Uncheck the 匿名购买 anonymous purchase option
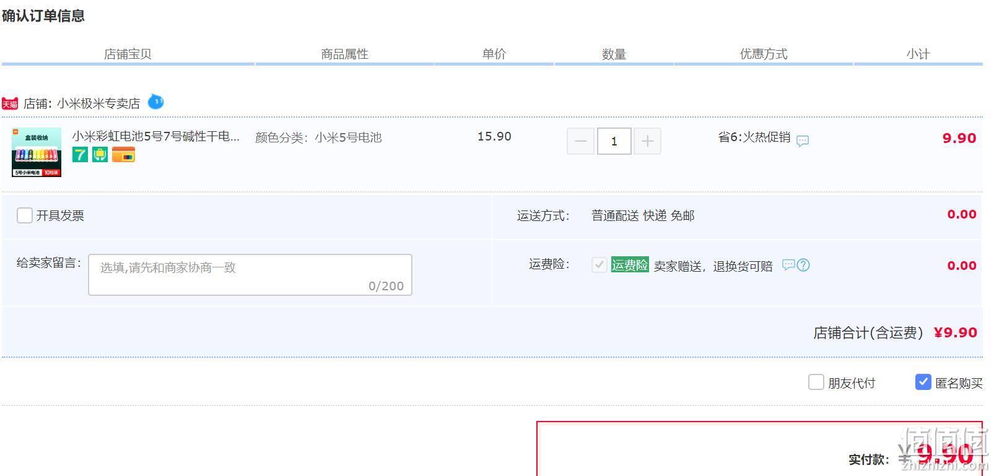 tap(923, 382)
